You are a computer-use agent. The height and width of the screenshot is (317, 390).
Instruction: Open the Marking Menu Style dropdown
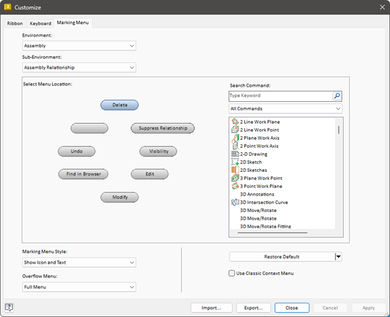[x=79, y=262]
